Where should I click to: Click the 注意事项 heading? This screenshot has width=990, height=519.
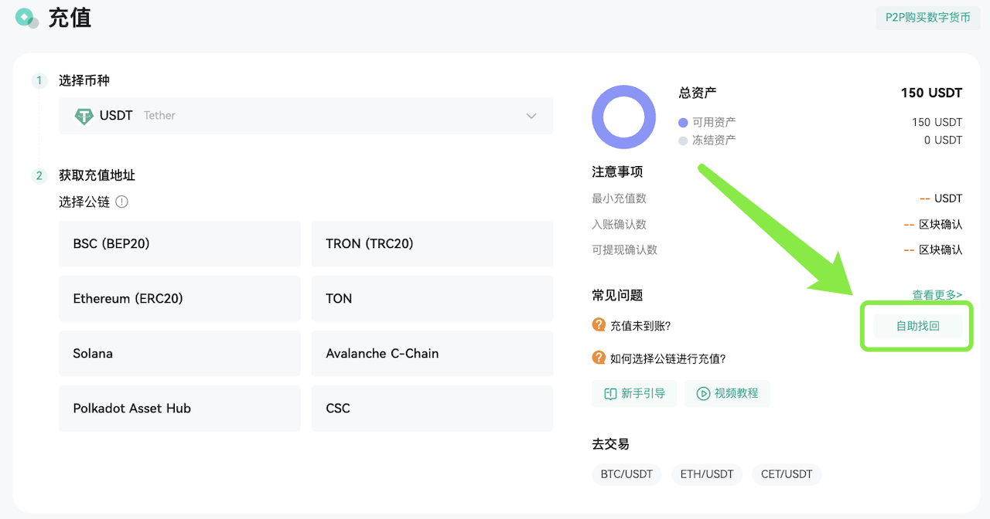(617, 171)
